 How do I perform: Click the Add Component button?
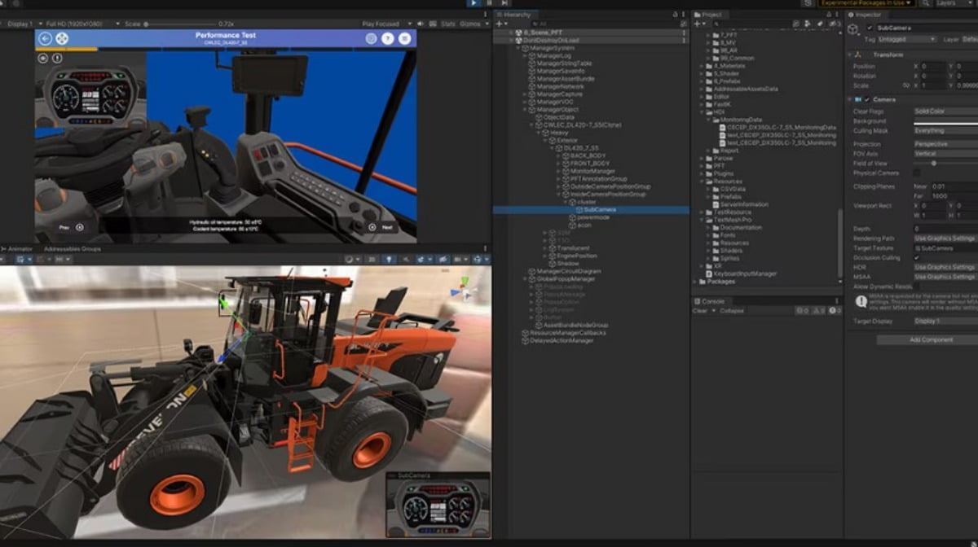click(930, 340)
